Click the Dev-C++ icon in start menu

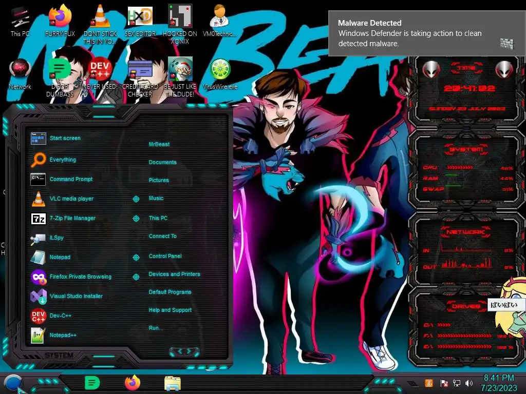coord(38,316)
